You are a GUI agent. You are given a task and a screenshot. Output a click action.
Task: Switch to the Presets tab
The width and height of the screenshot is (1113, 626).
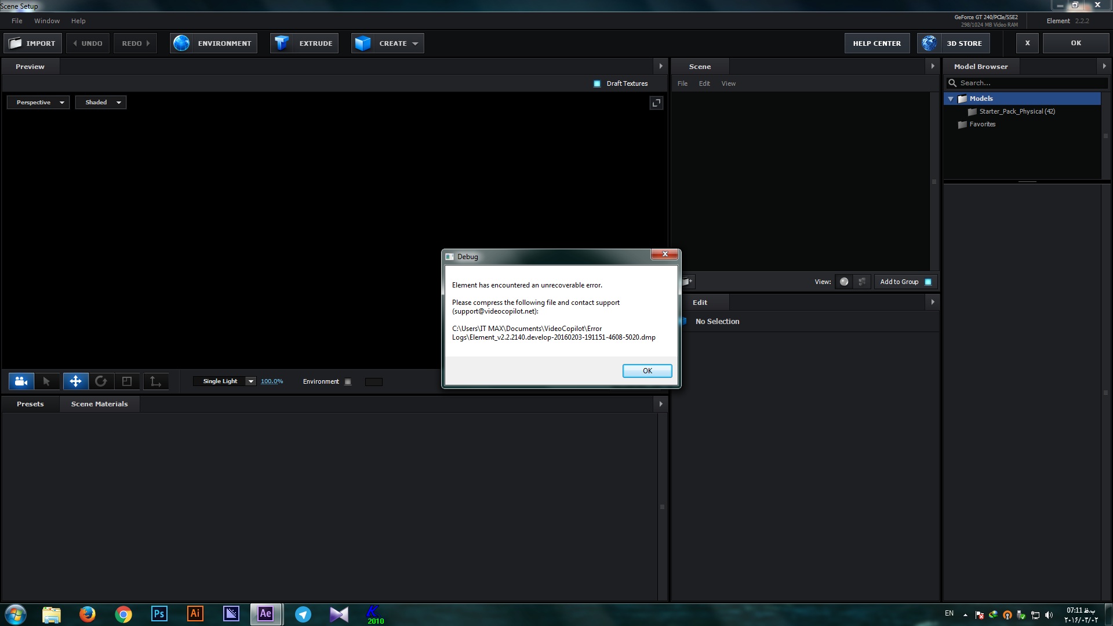30,404
